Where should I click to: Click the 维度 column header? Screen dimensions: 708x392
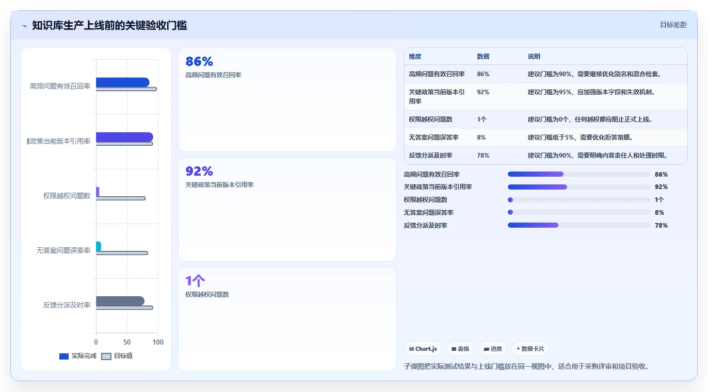[x=415, y=57]
